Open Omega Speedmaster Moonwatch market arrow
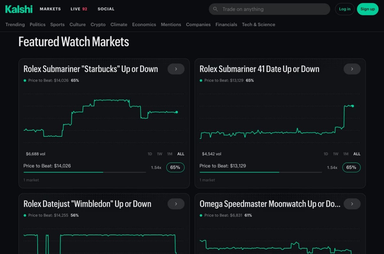 352,204
